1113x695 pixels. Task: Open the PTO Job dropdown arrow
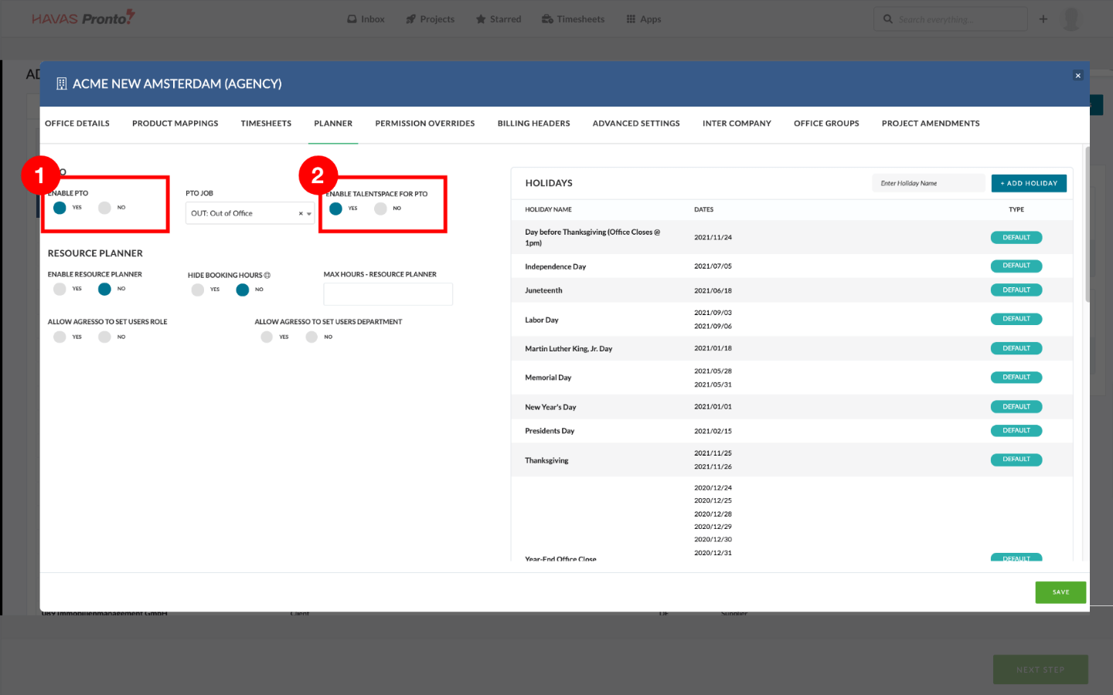[309, 214]
